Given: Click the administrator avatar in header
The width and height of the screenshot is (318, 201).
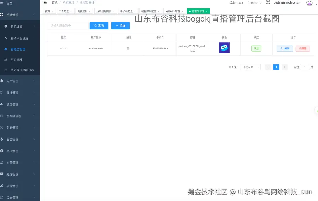Looking at the screenshot, I should click(309, 2).
